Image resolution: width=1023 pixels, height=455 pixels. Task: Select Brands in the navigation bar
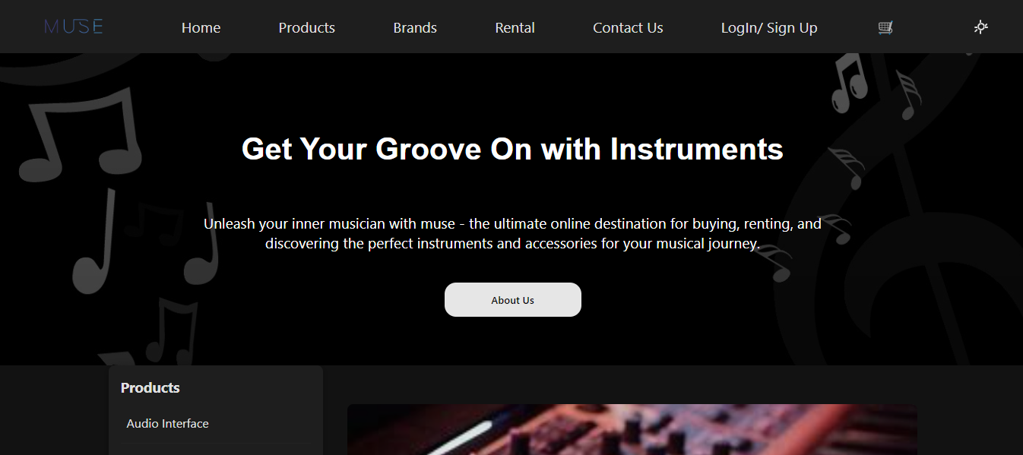pyautogui.click(x=415, y=28)
